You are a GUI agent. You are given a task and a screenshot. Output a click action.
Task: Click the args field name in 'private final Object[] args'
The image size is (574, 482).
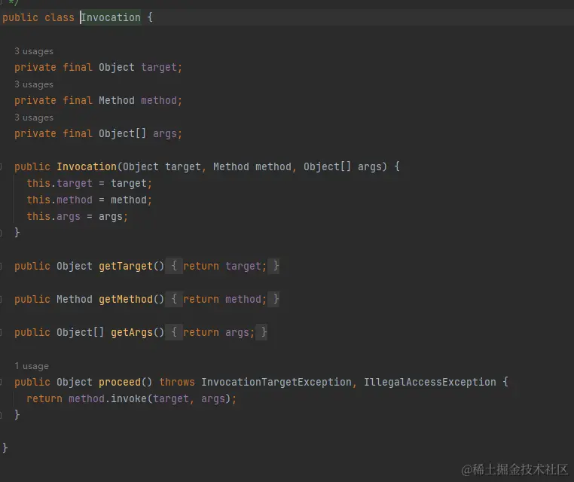(x=165, y=133)
